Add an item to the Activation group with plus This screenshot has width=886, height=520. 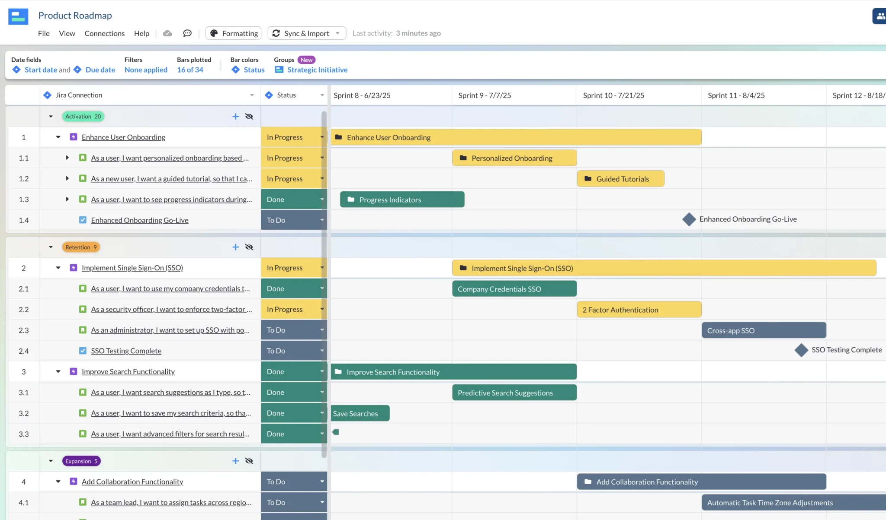235,117
